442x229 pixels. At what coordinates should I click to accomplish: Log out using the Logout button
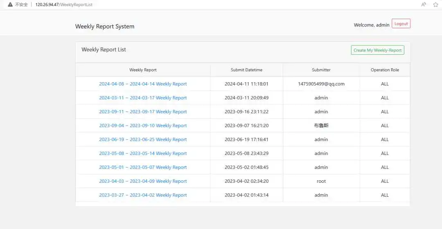tap(401, 24)
